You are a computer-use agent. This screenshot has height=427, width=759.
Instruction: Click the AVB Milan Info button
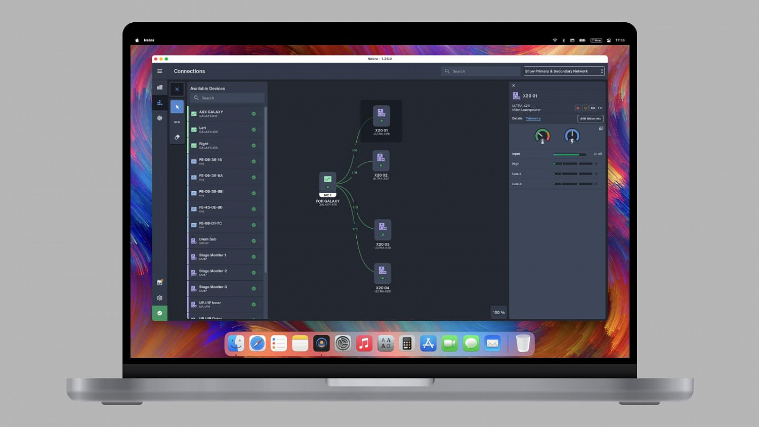click(x=590, y=118)
